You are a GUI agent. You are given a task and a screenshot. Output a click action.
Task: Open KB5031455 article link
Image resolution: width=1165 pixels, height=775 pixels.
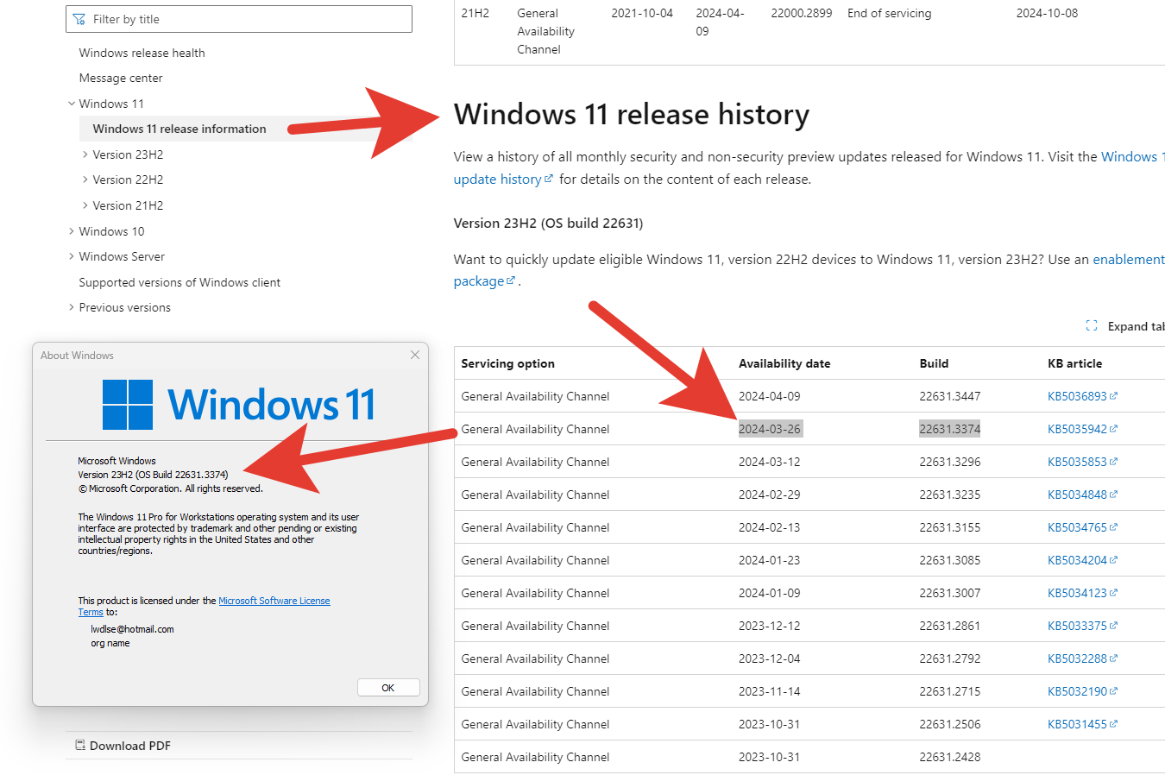point(1077,724)
